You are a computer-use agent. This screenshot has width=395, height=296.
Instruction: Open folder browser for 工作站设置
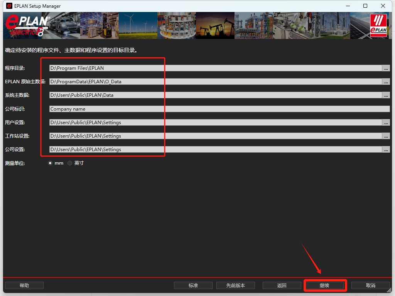pyautogui.click(x=386, y=136)
